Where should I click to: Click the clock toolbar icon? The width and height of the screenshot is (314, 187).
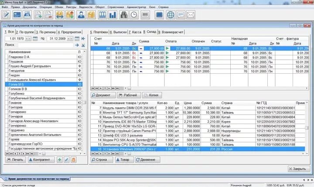pos(134,15)
